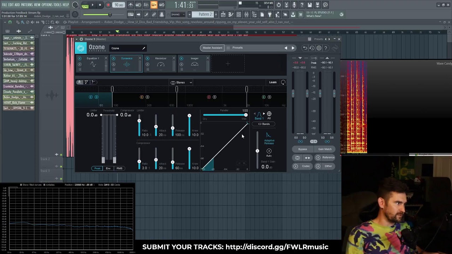
Task: Toggle Ozone Reference
Action: coord(325,158)
